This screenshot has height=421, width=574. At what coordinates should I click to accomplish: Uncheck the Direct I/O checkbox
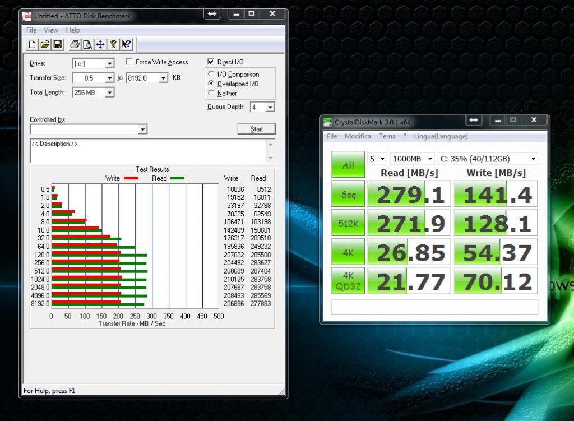click(211, 62)
